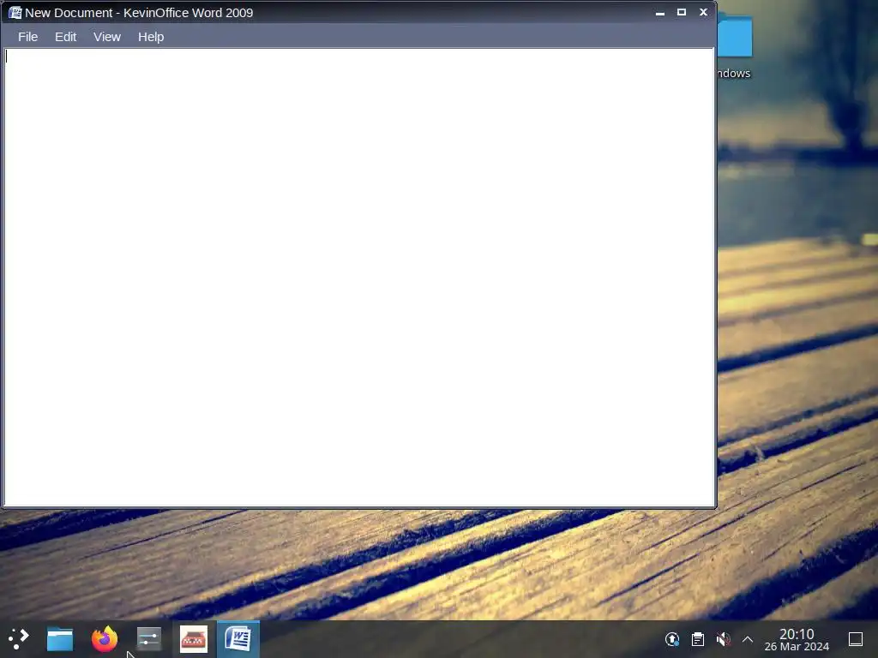Image resolution: width=878 pixels, height=658 pixels.
Task: Open the application launcher in the taskbar
Action: [x=19, y=639]
